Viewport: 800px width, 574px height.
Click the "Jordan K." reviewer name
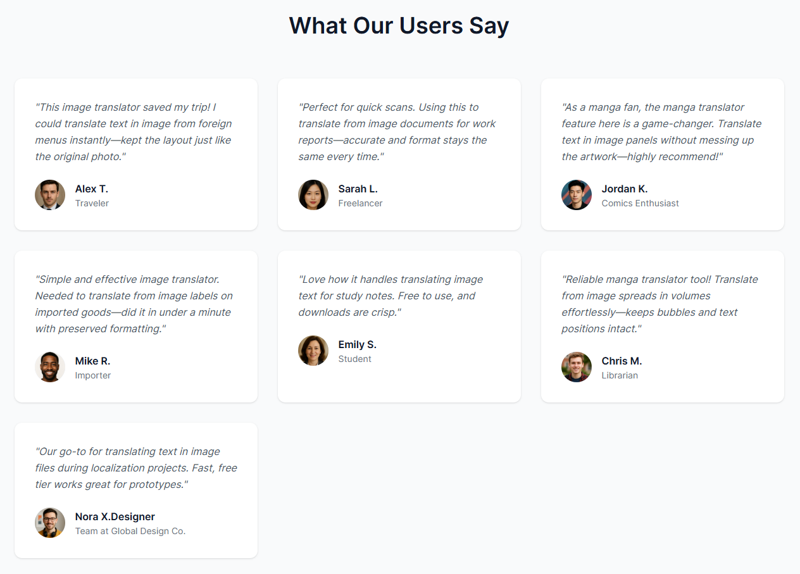click(625, 189)
